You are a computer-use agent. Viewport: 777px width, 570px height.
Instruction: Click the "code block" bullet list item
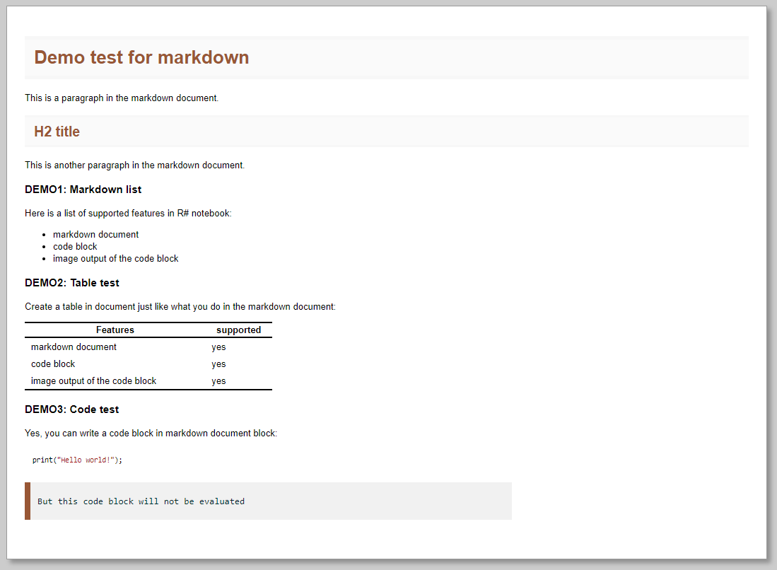75,246
